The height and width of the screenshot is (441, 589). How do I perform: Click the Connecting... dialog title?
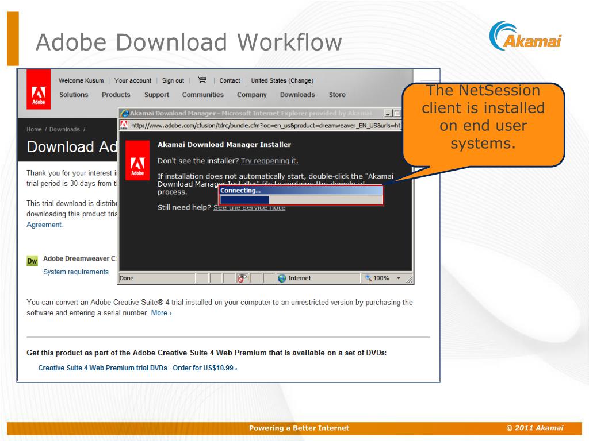click(240, 191)
